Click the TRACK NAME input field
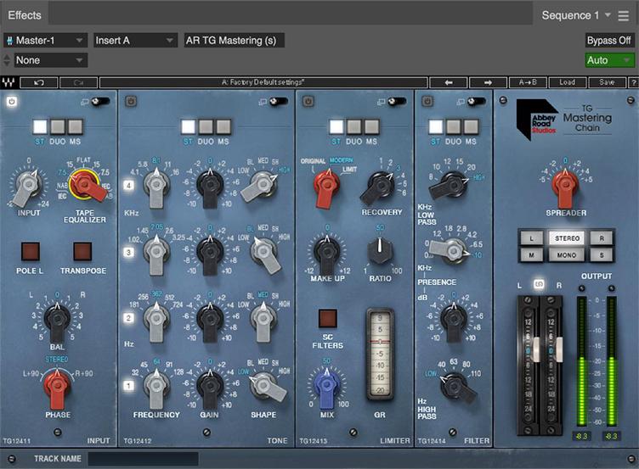This screenshot has height=469, width=639. [143, 459]
